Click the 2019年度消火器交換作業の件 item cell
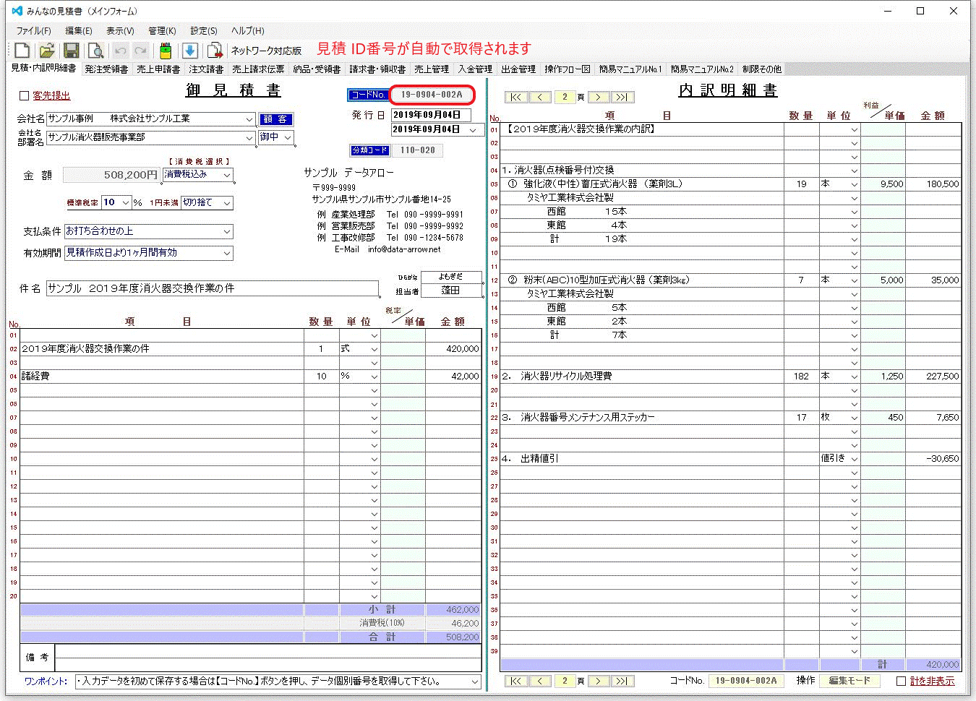The height and width of the screenshot is (701, 976). (162, 349)
